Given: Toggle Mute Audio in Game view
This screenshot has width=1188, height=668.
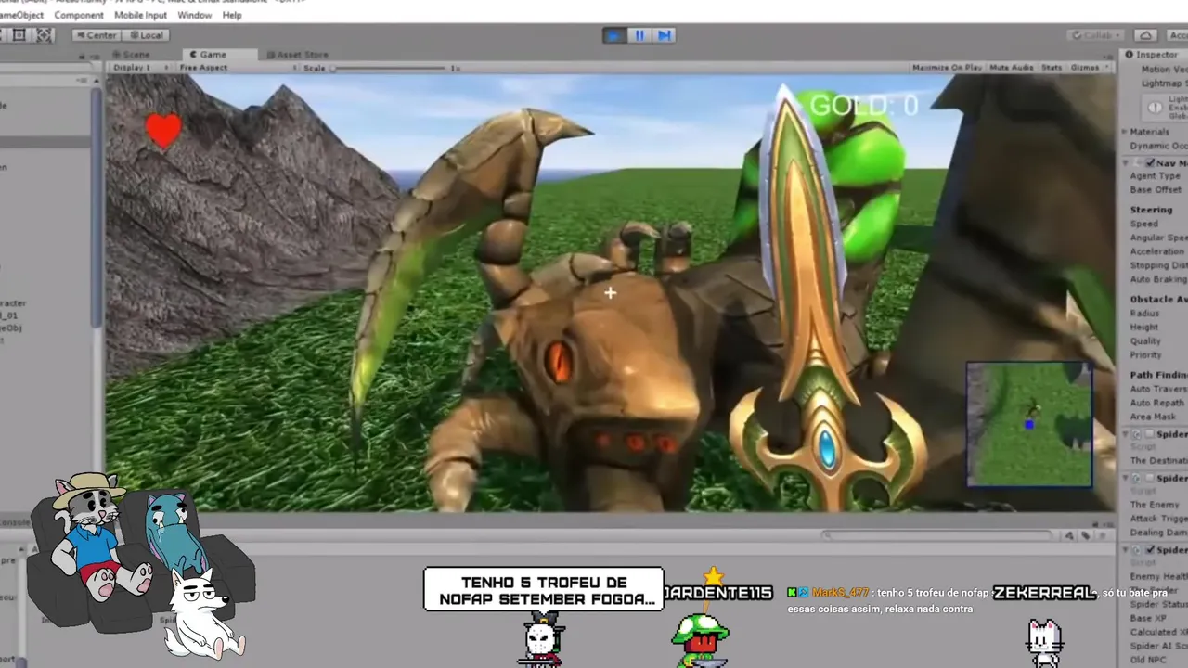Looking at the screenshot, I should coord(1012,68).
